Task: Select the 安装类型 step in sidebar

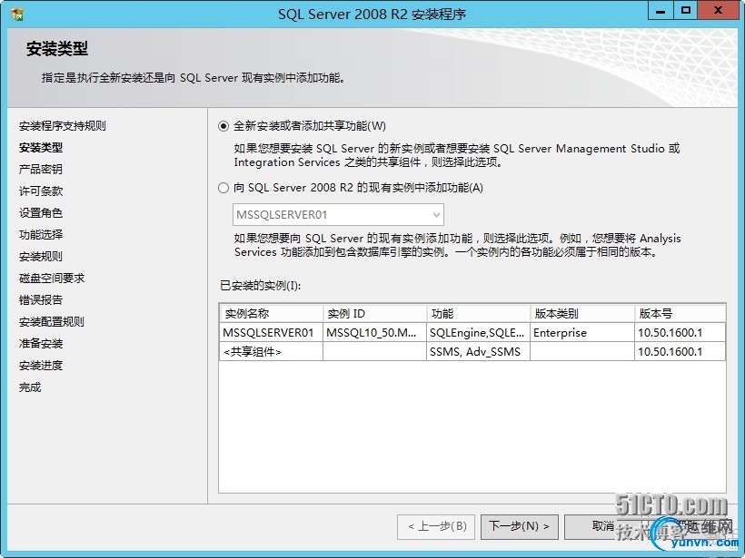Action: coord(41,148)
